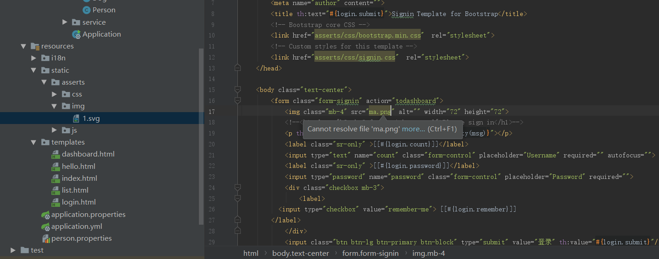The width and height of the screenshot is (659, 259).
Task: Click the 1.svg file icon
Action: 76,119
